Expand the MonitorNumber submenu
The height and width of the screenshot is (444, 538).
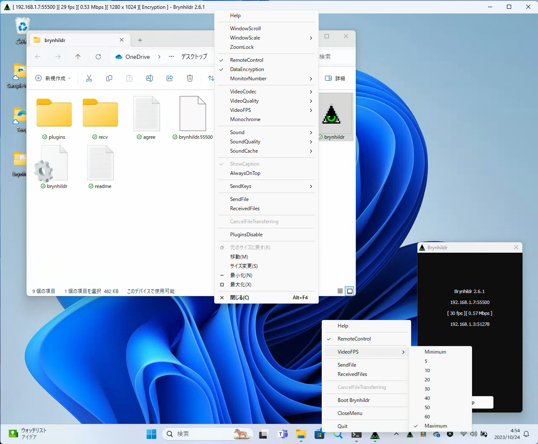click(x=266, y=79)
